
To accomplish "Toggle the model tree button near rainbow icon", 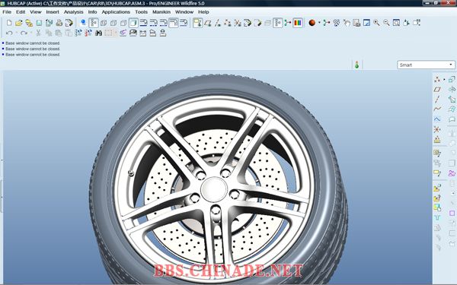I will [278, 23].
